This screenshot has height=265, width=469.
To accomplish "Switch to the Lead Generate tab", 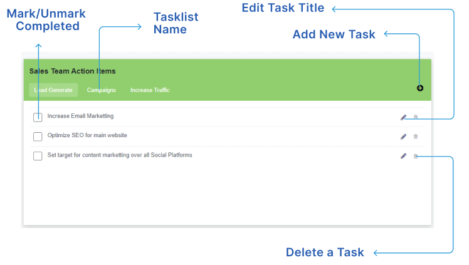I will point(53,90).
